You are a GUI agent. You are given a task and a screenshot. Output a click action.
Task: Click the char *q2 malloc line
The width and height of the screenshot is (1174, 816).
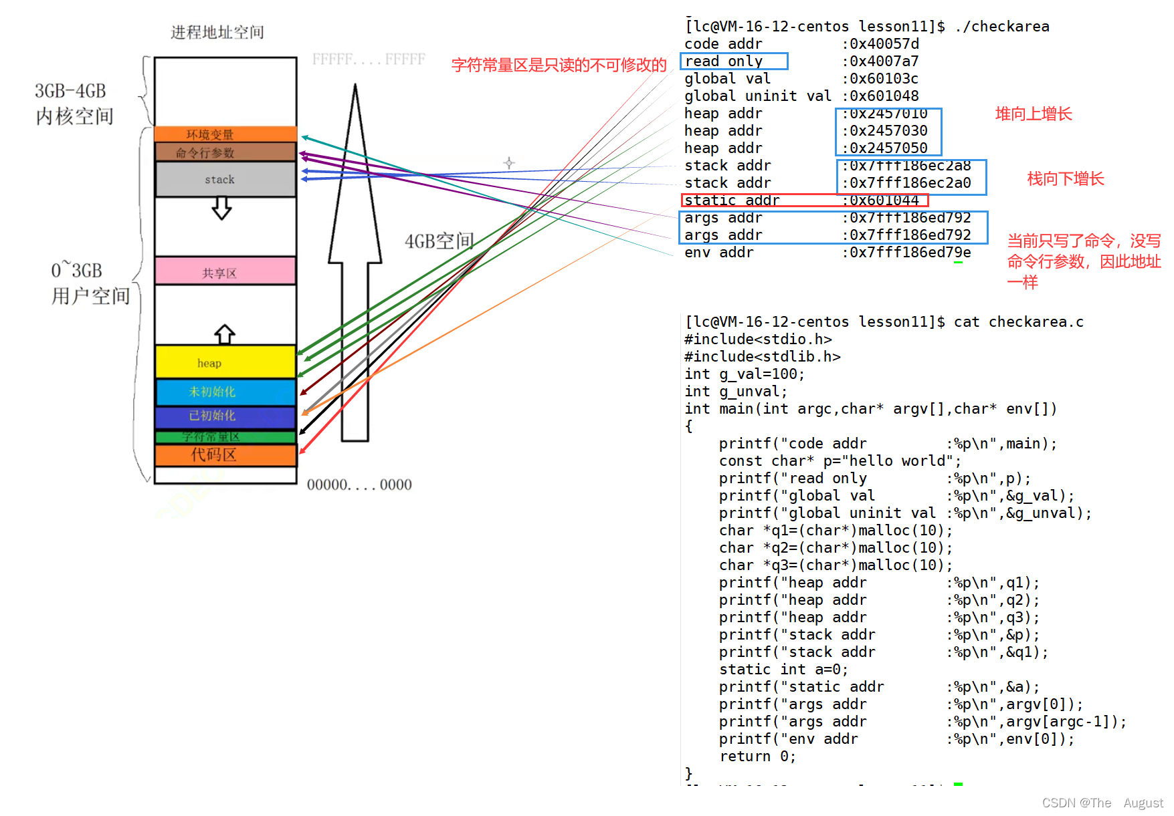pyautogui.click(x=836, y=547)
